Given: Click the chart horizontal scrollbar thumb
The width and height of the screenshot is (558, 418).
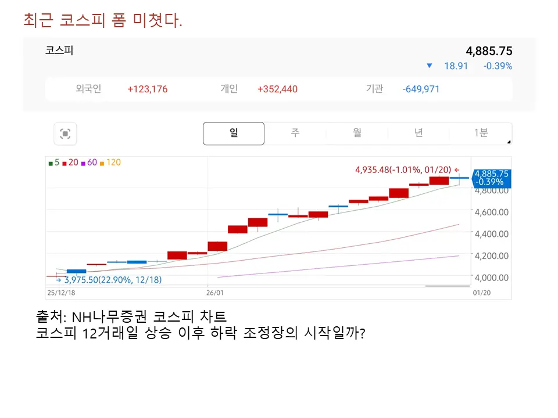Looking at the screenshot, I should [448, 286].
